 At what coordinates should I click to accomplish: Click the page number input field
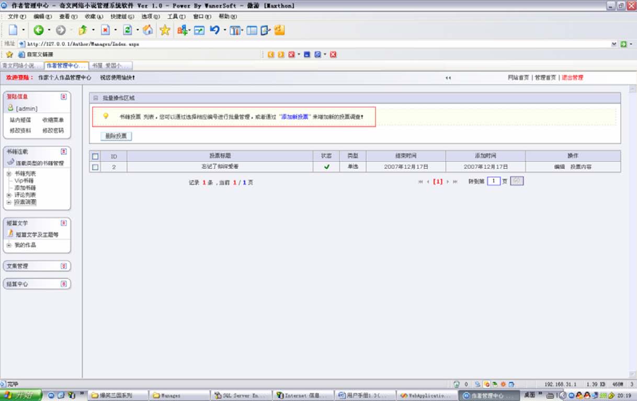click(x=494, y=181)
